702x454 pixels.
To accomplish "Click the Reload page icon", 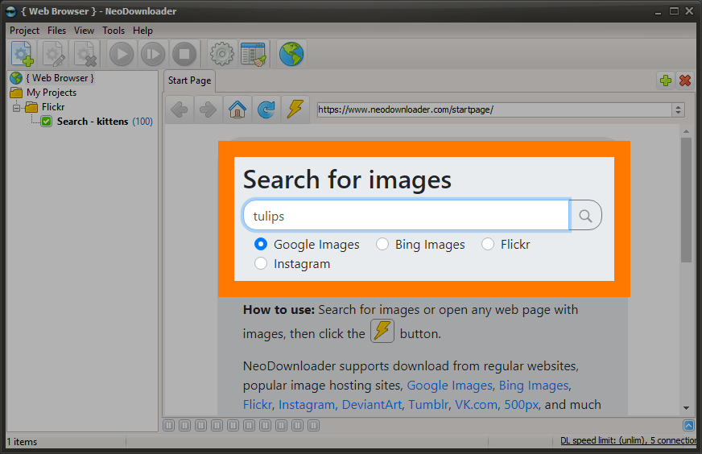I will point(266,109).
